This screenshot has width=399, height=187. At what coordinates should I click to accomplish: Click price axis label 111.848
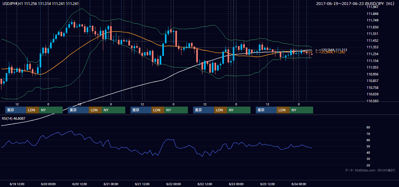tap(372, 14)
